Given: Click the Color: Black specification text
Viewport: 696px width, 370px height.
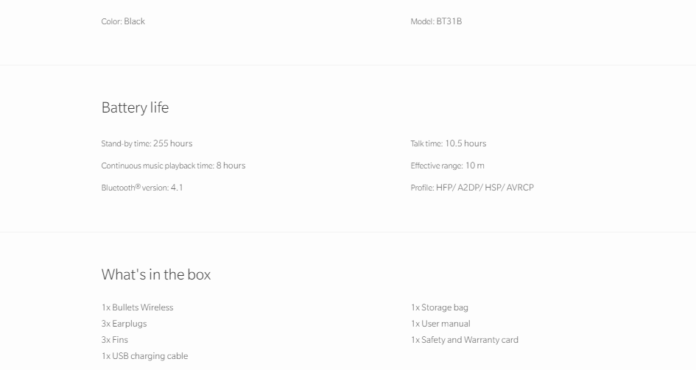Looking at the screenshot, I should (x=123, y=21).
